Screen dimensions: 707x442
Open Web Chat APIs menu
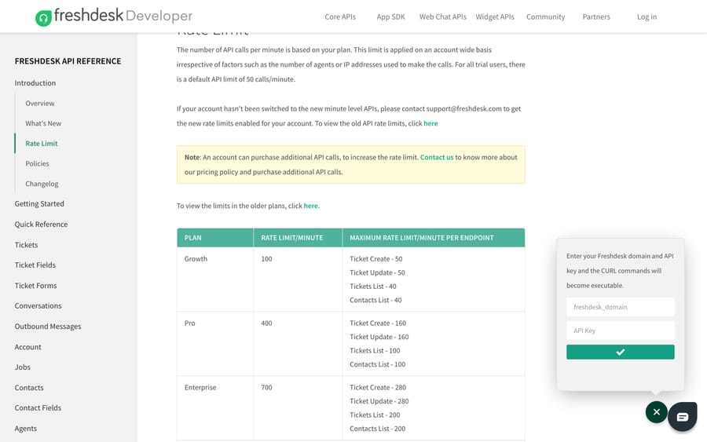click(x=443, y=16)
